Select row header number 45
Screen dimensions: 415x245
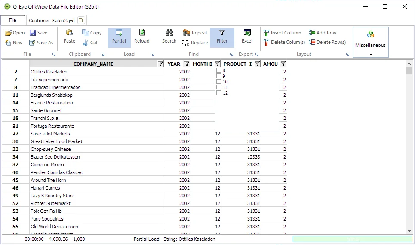click(x=15, y=180)
